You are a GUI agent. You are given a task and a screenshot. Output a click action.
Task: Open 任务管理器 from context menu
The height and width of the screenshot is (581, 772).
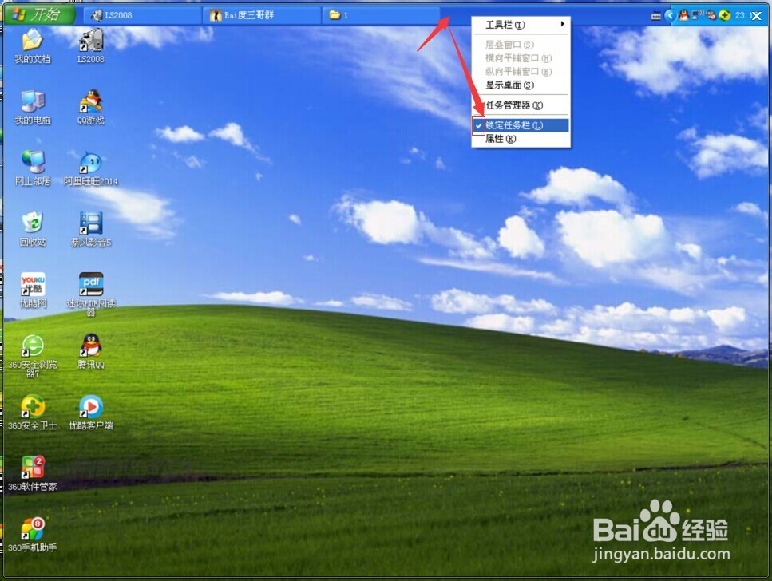tap(521, 105)
